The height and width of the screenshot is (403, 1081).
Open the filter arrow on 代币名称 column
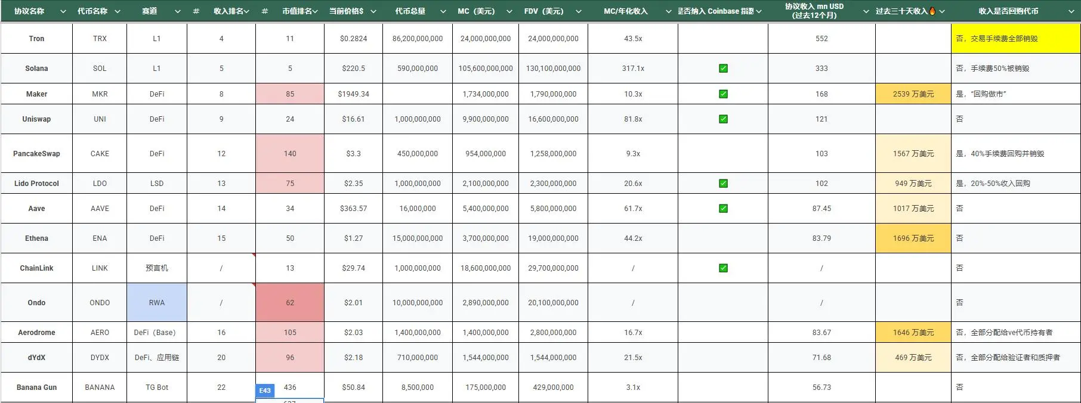click(118, 11)
